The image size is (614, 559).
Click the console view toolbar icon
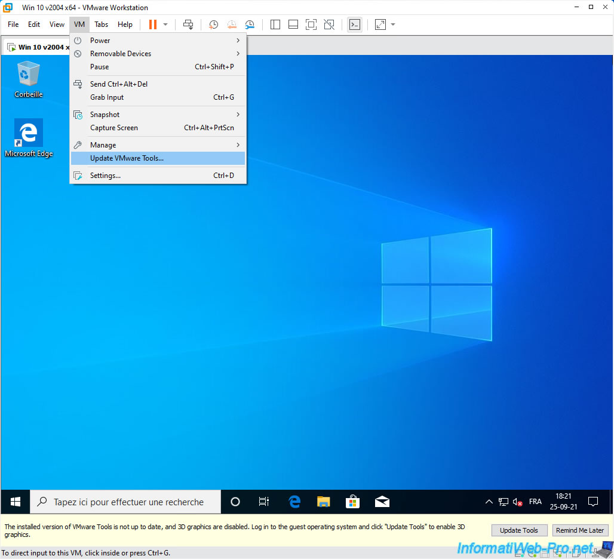coord(355,24)
